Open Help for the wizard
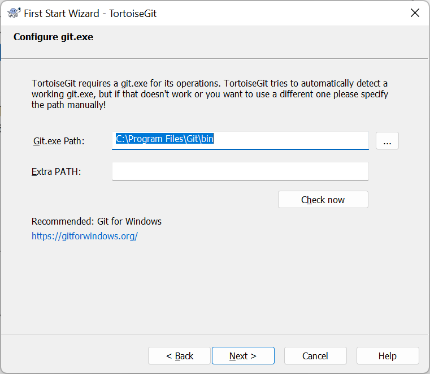430x374 pixels. [388, 356]
